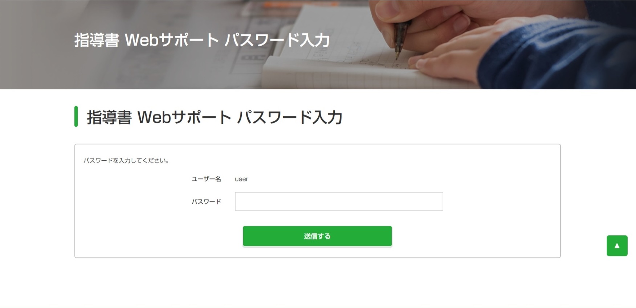Click the blank area below the form panel
This screenshot has height=308, width=636.
click(x=318, y=282)
